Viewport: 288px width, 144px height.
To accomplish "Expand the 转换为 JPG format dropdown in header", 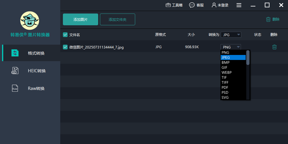I will tap(231, 35).
